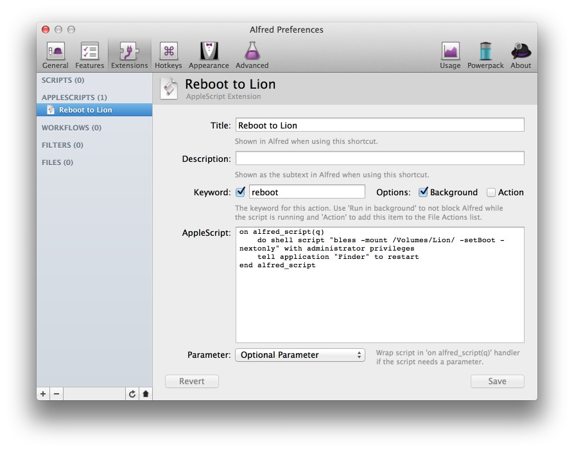
Task: Click the minus button to remove extension
Action: [x=57, y=394]
